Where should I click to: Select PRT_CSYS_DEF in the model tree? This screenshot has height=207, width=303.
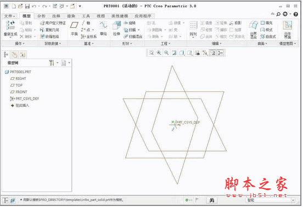[x=25, y=99]
